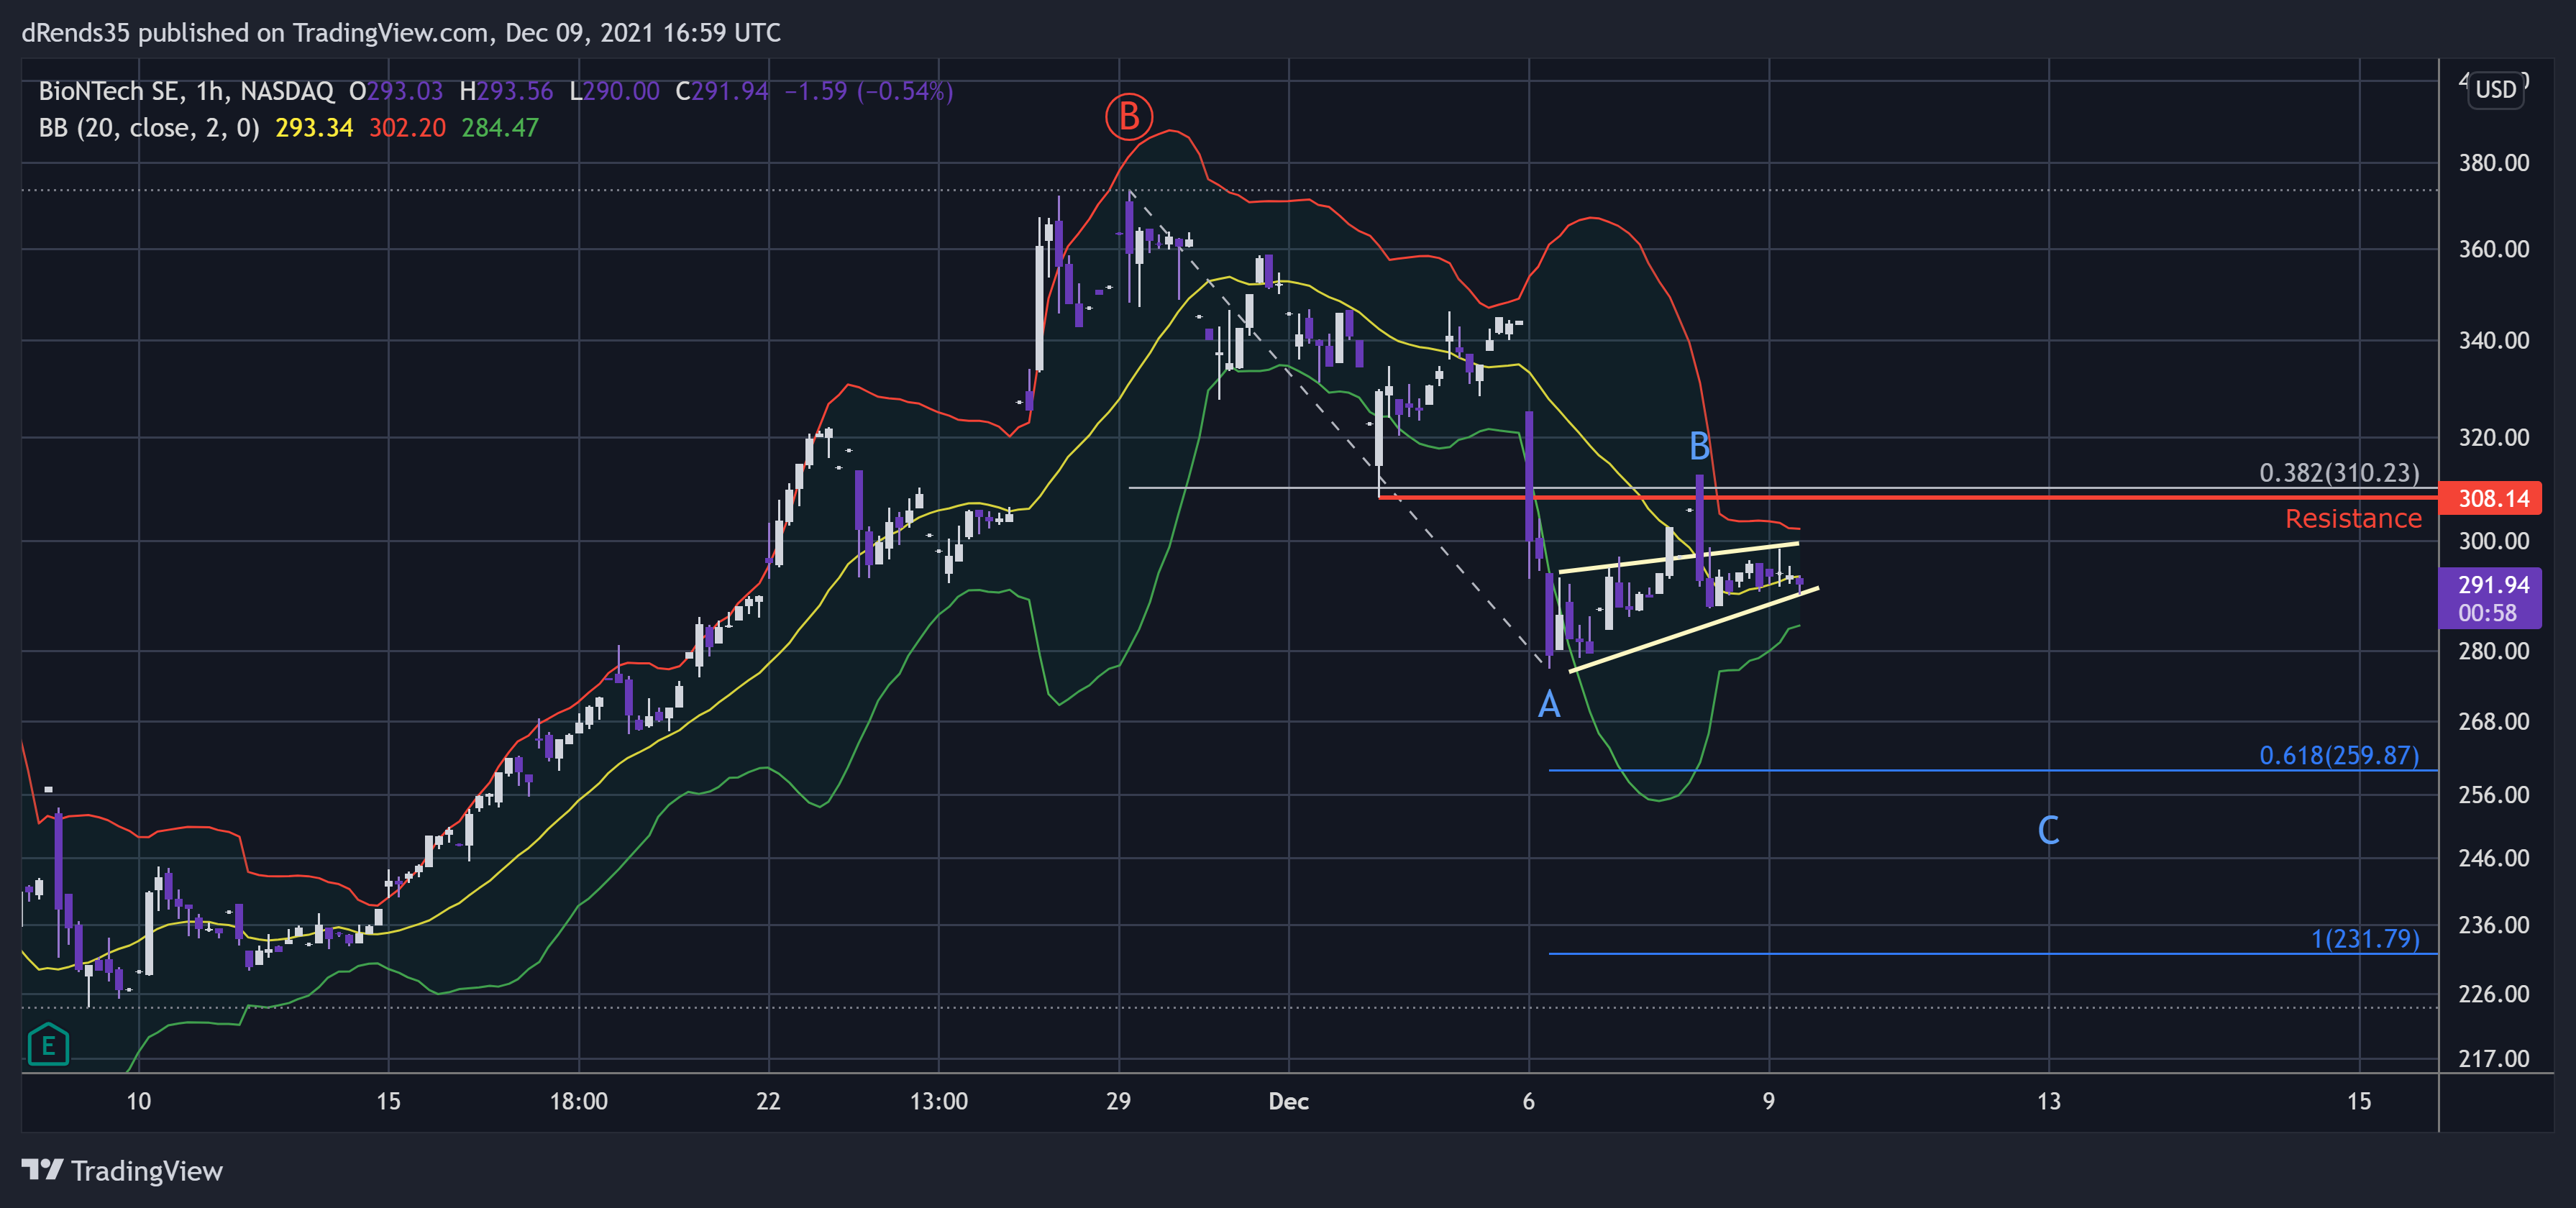Click the BB (20, close, 2, 0) indicator legend
The width and height of the screenshot is (2576, 1208).
coord(148,128)
